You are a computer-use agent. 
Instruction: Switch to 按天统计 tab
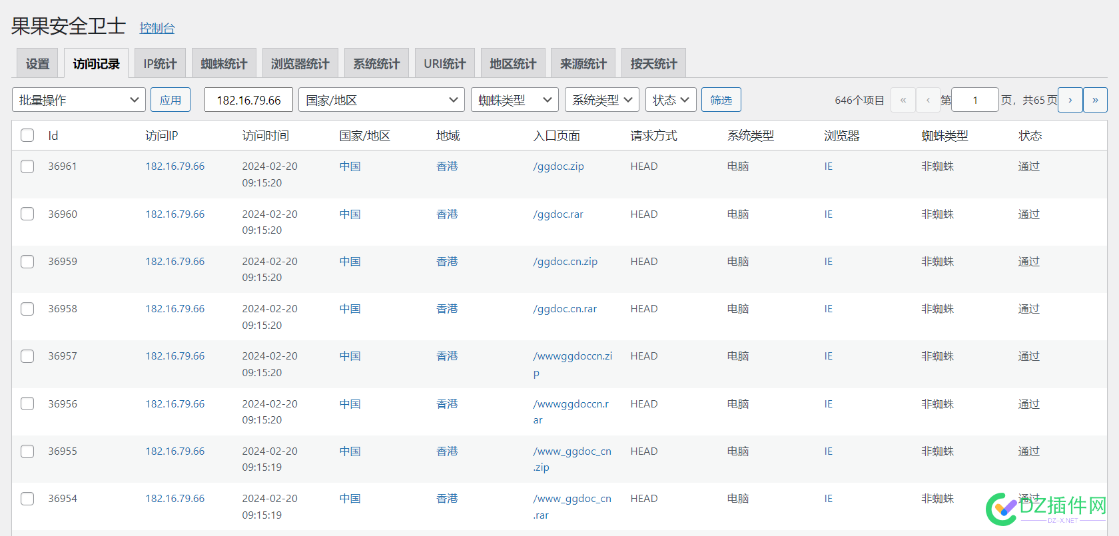[653, 63]
